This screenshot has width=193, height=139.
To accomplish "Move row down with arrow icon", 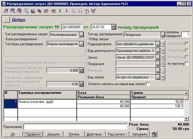I will tap(67, 11).
